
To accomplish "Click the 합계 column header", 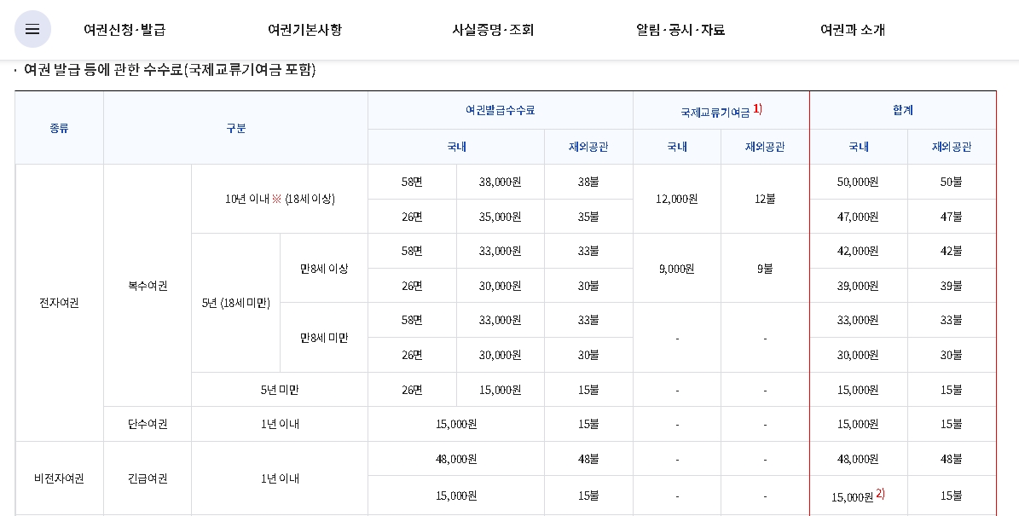I will pos(905,109).
